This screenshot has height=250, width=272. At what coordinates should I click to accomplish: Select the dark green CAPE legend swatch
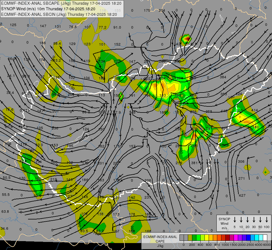194,237
